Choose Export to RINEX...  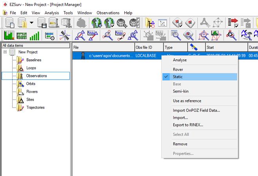point(200,125)
